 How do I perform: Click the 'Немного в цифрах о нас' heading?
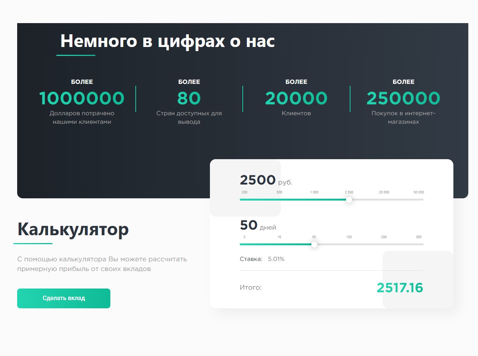pyautogui.click(x=167, y=41)
